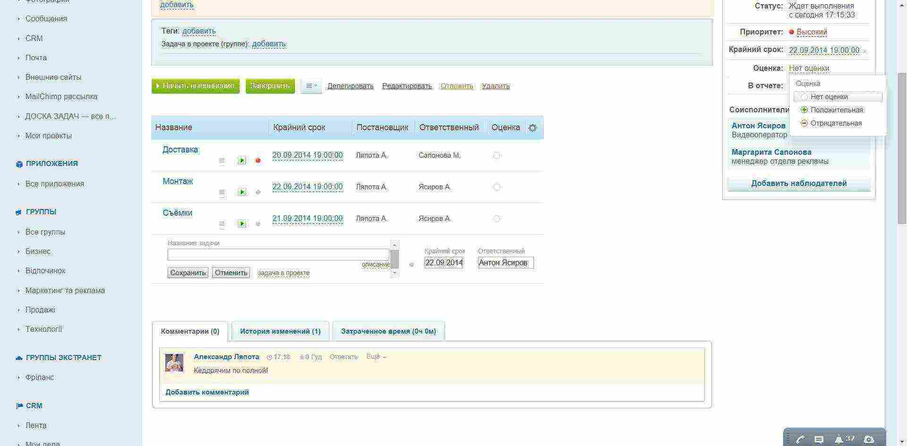The height and width of the screenshot is (446, 907).
Task: Focus the Название задачи input field
Action: (278, 254)
